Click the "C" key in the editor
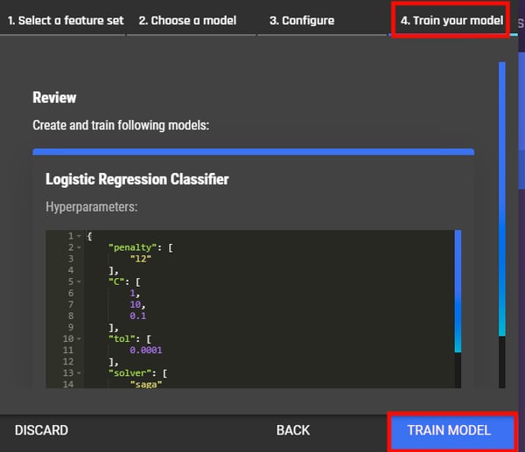This screenshot has width=525, height=452. 116,282
